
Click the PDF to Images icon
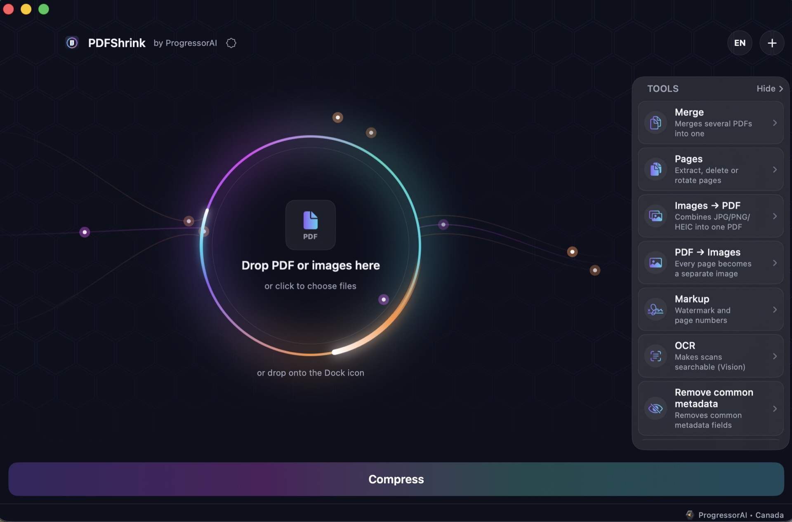pyautogui.click(x=655, y=263)
